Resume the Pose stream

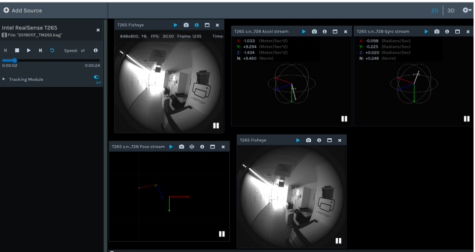tap(171, 147)
